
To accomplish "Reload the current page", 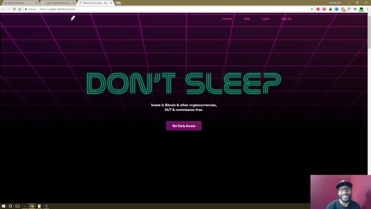I will pyautogui.click(x=14, y=9).
